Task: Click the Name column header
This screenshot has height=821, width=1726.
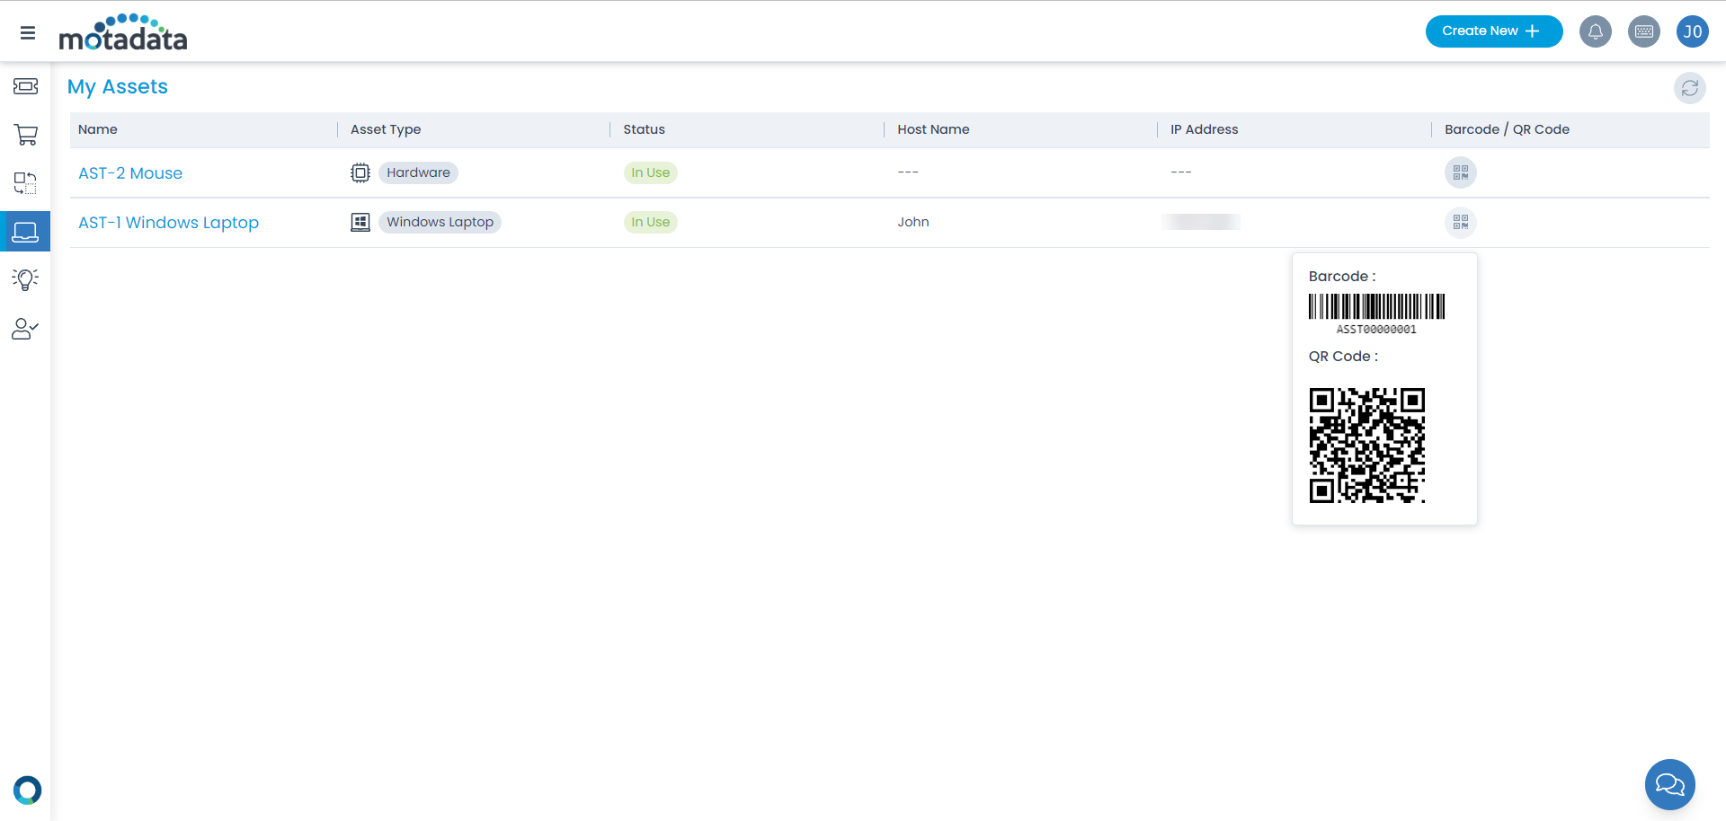Action: point(98,129)
